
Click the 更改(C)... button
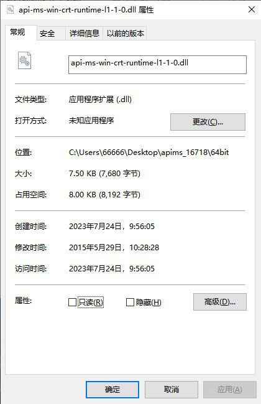[208, 122]
